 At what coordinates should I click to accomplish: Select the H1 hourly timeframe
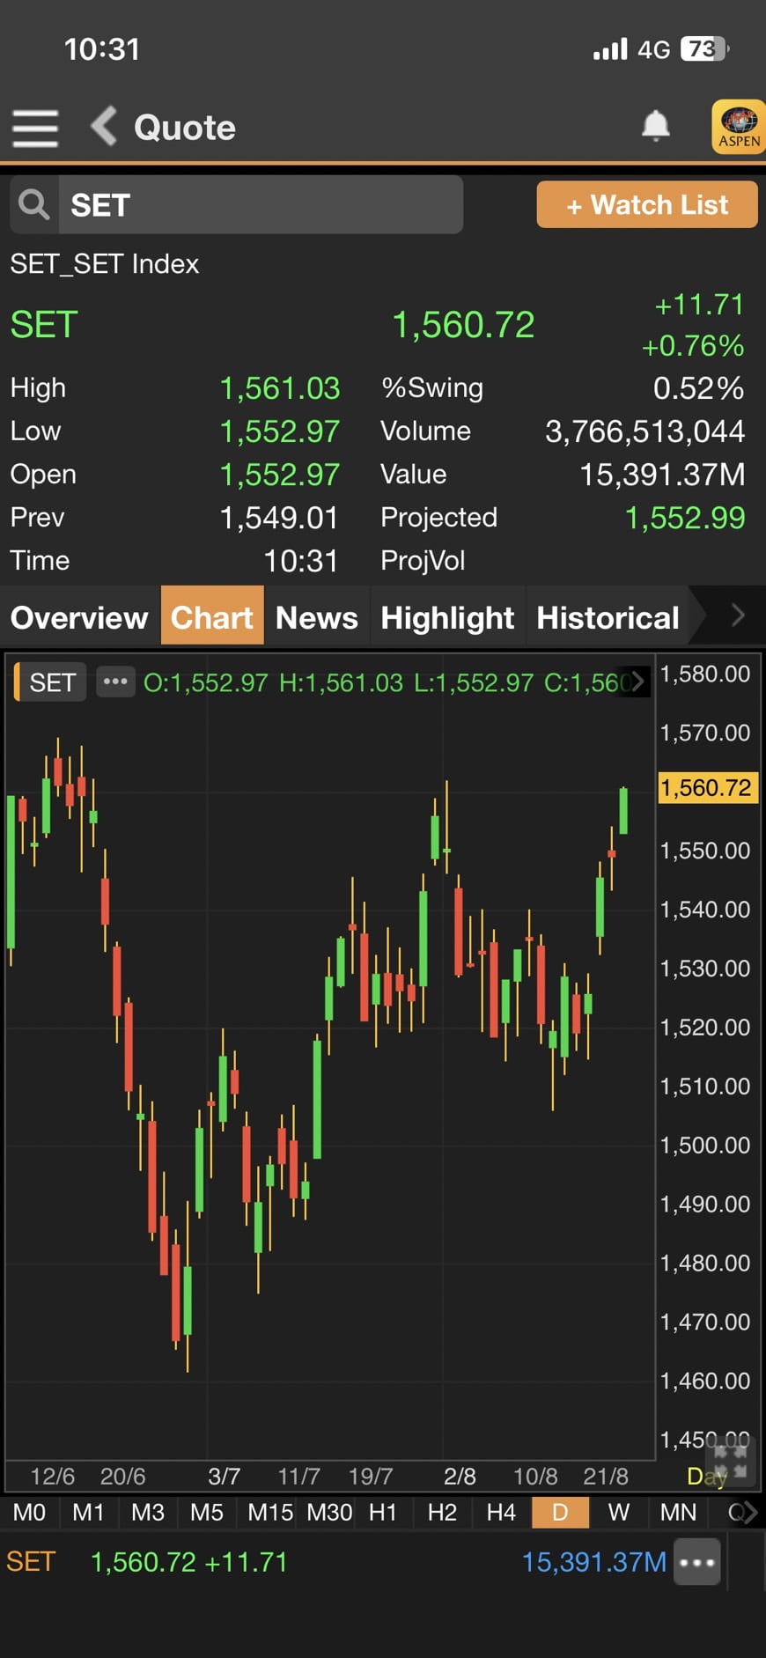coord(383,1513)
